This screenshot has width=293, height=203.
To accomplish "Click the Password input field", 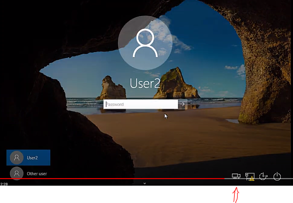I will (x=141, y=104).
